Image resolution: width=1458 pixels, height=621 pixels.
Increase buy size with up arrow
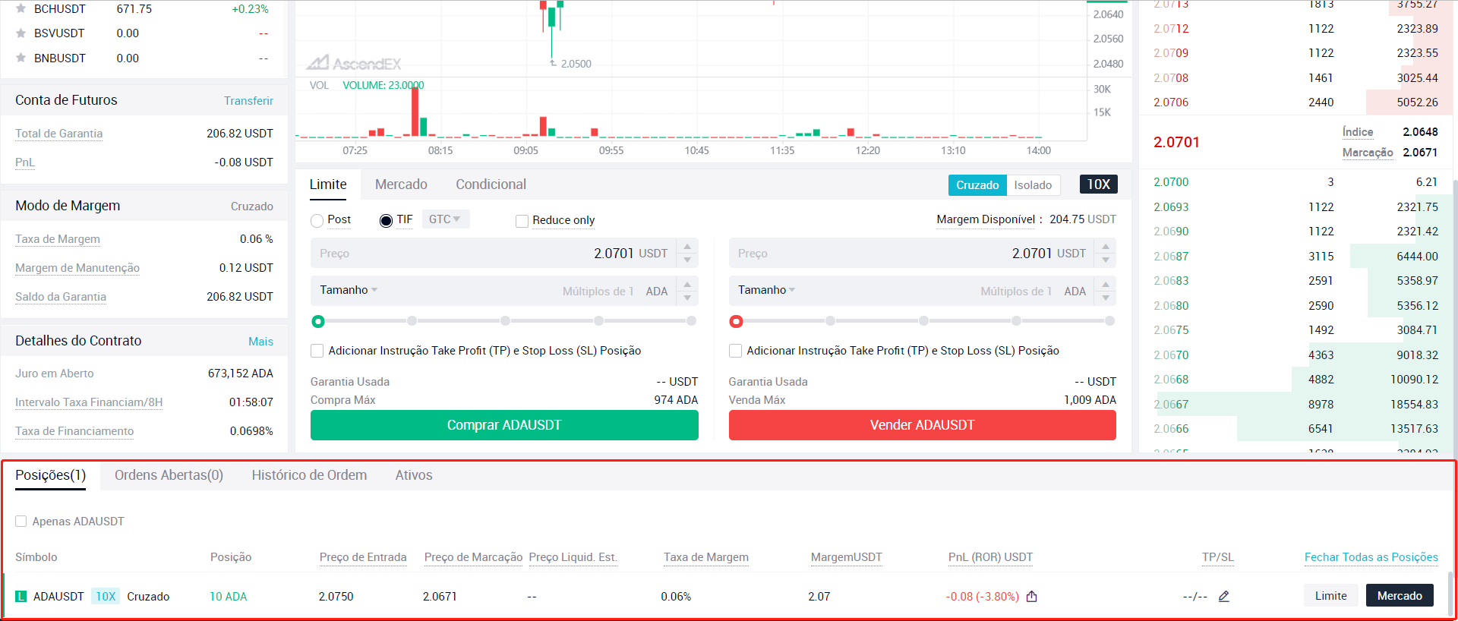[687, 285]
